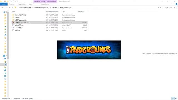Select Этот компьютер in the breadcrumb
This screenshot has height=100, width=178.
[25, 7]
